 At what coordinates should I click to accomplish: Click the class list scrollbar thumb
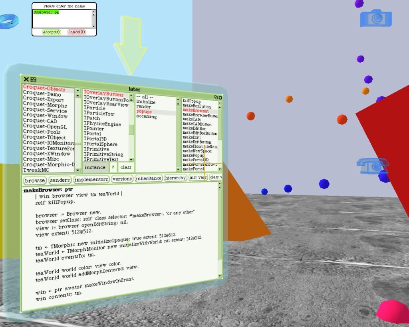click(131, 130)
